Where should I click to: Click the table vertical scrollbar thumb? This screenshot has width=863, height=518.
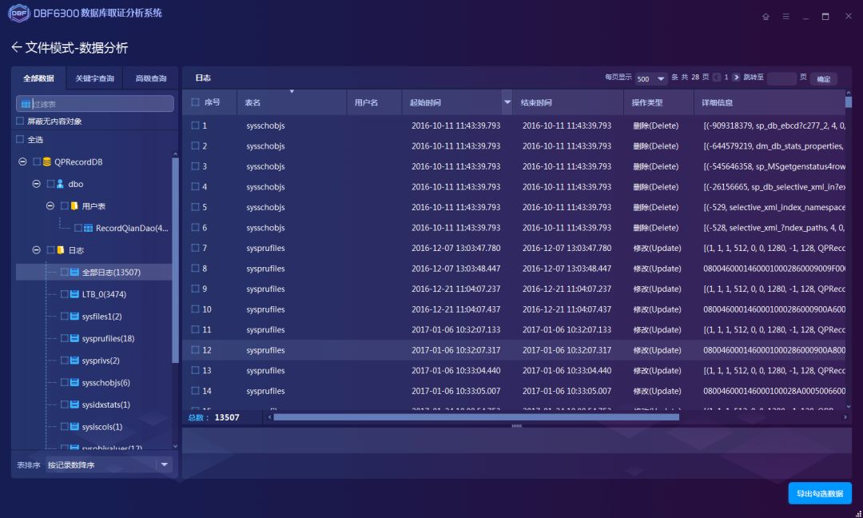tap(848, 102)
